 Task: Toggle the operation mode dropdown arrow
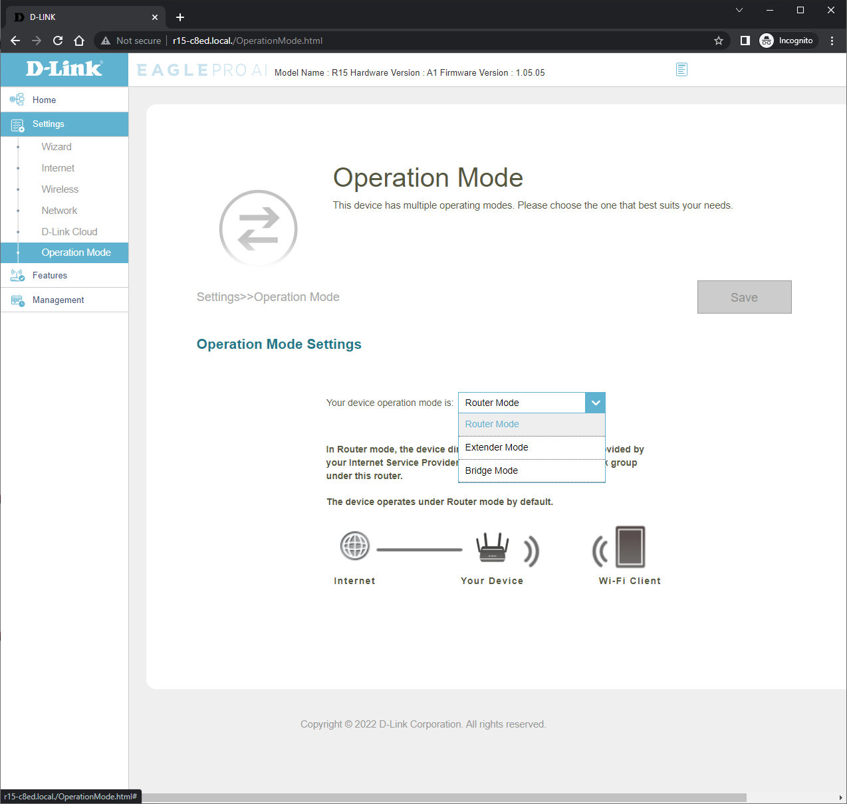pos(595,403)
